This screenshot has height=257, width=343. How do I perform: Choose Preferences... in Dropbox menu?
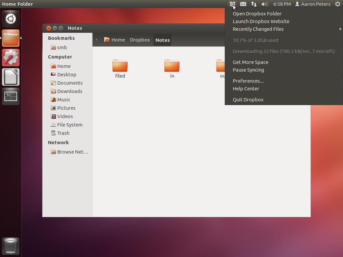(248, 81)
